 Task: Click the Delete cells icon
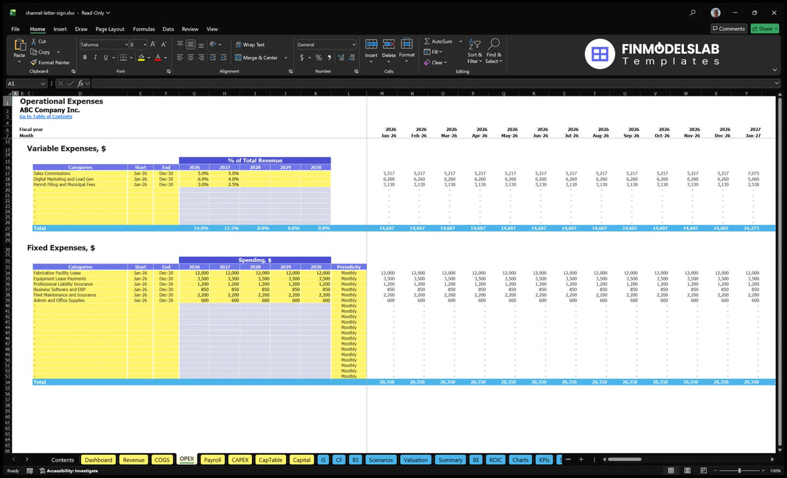coord(389,48)
